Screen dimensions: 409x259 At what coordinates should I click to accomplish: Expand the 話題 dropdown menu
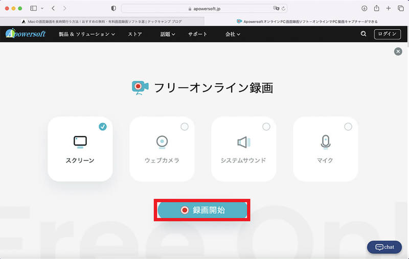(x=168, y=34)
